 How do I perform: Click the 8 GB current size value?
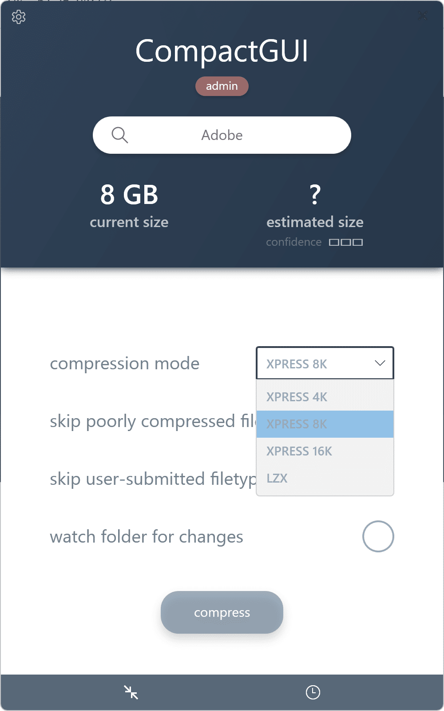coord(129,195)
